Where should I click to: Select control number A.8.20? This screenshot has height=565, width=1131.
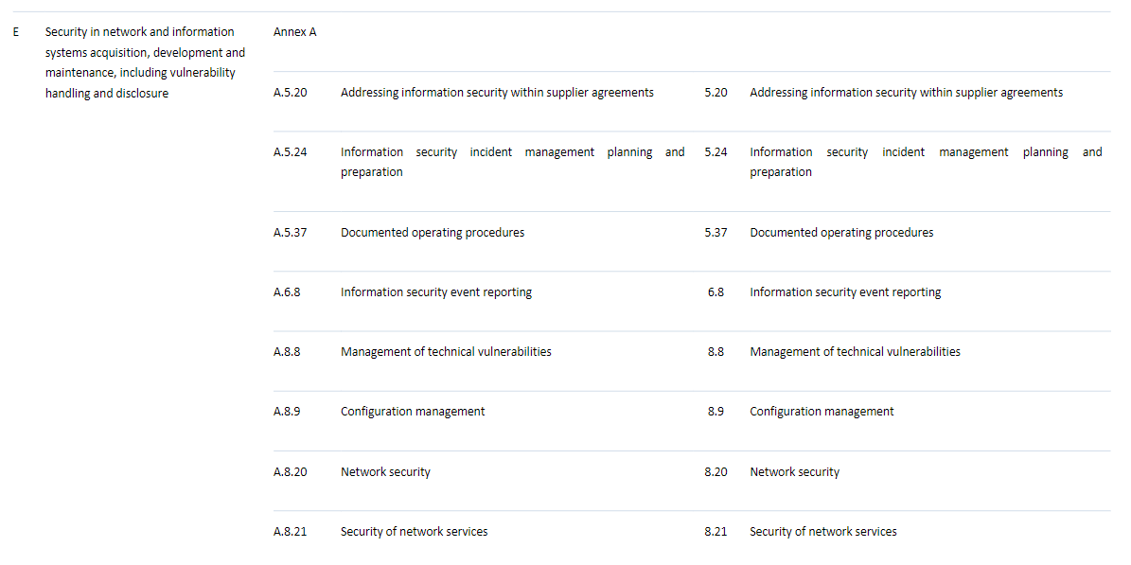click(x=289, y=471)
